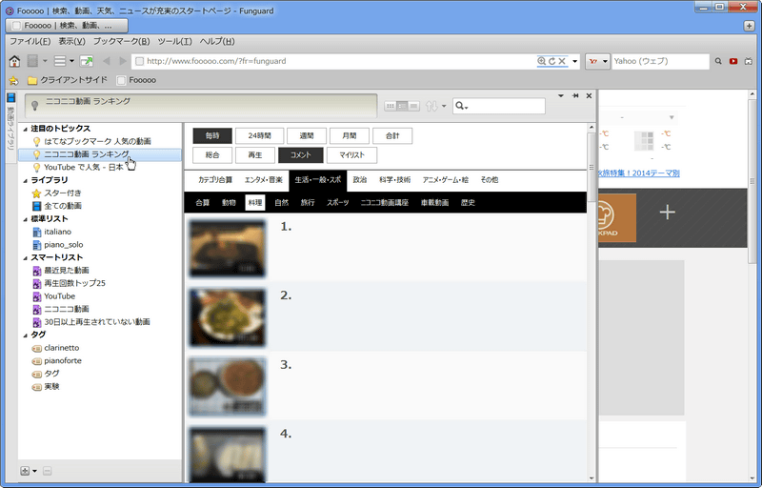Collapse the ライブラリ section
Viewport: 762px width, 488px height.
pos(26,180)
